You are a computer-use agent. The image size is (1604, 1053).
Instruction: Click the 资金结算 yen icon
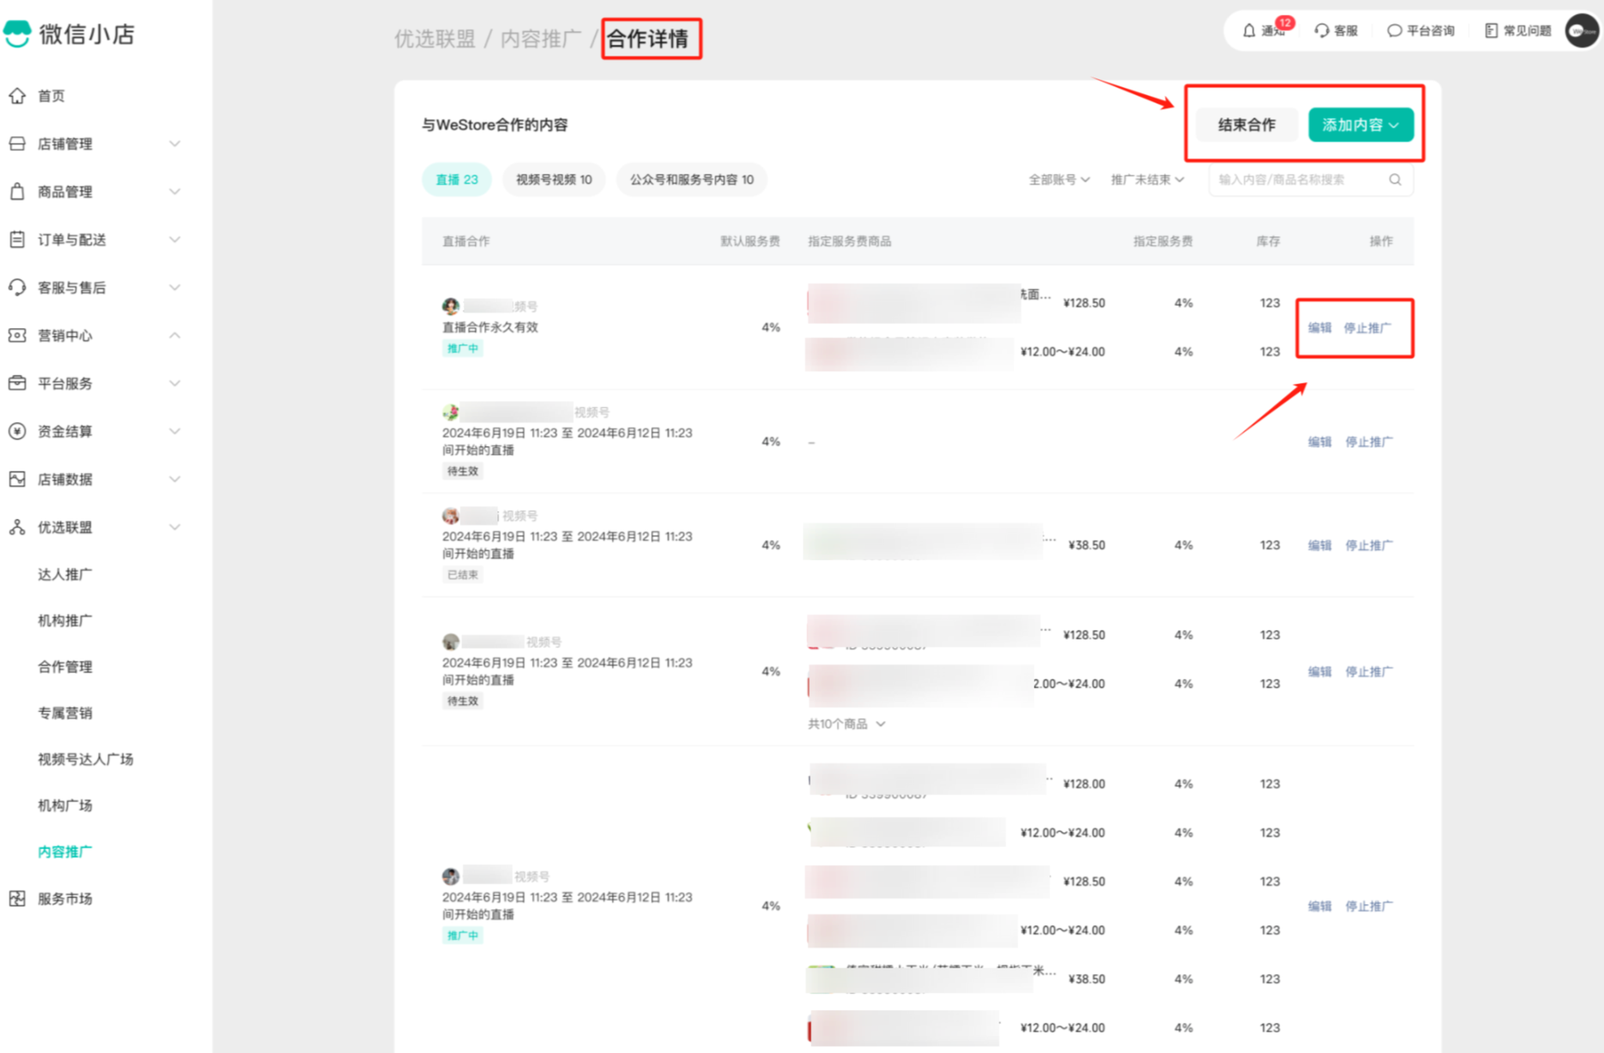pyautogui.click(x=17, y=431)
